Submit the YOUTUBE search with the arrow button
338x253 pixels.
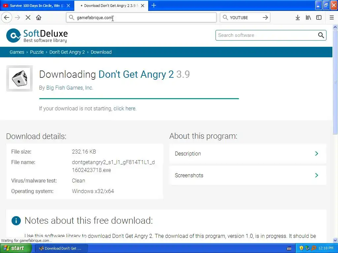(x=265, y=17)
